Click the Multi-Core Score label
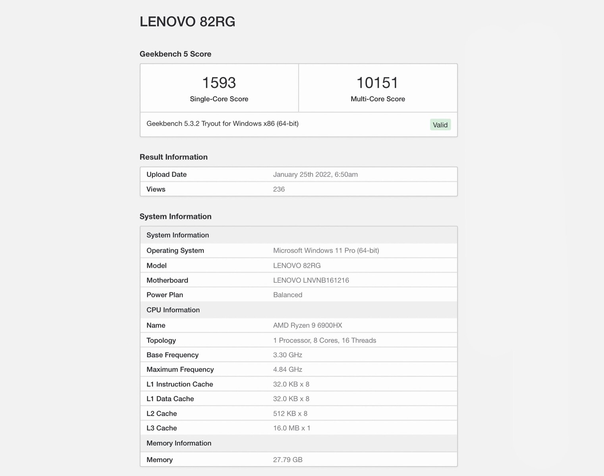The height and width of the screenshot is (476, 604). [x=378, y=99]
